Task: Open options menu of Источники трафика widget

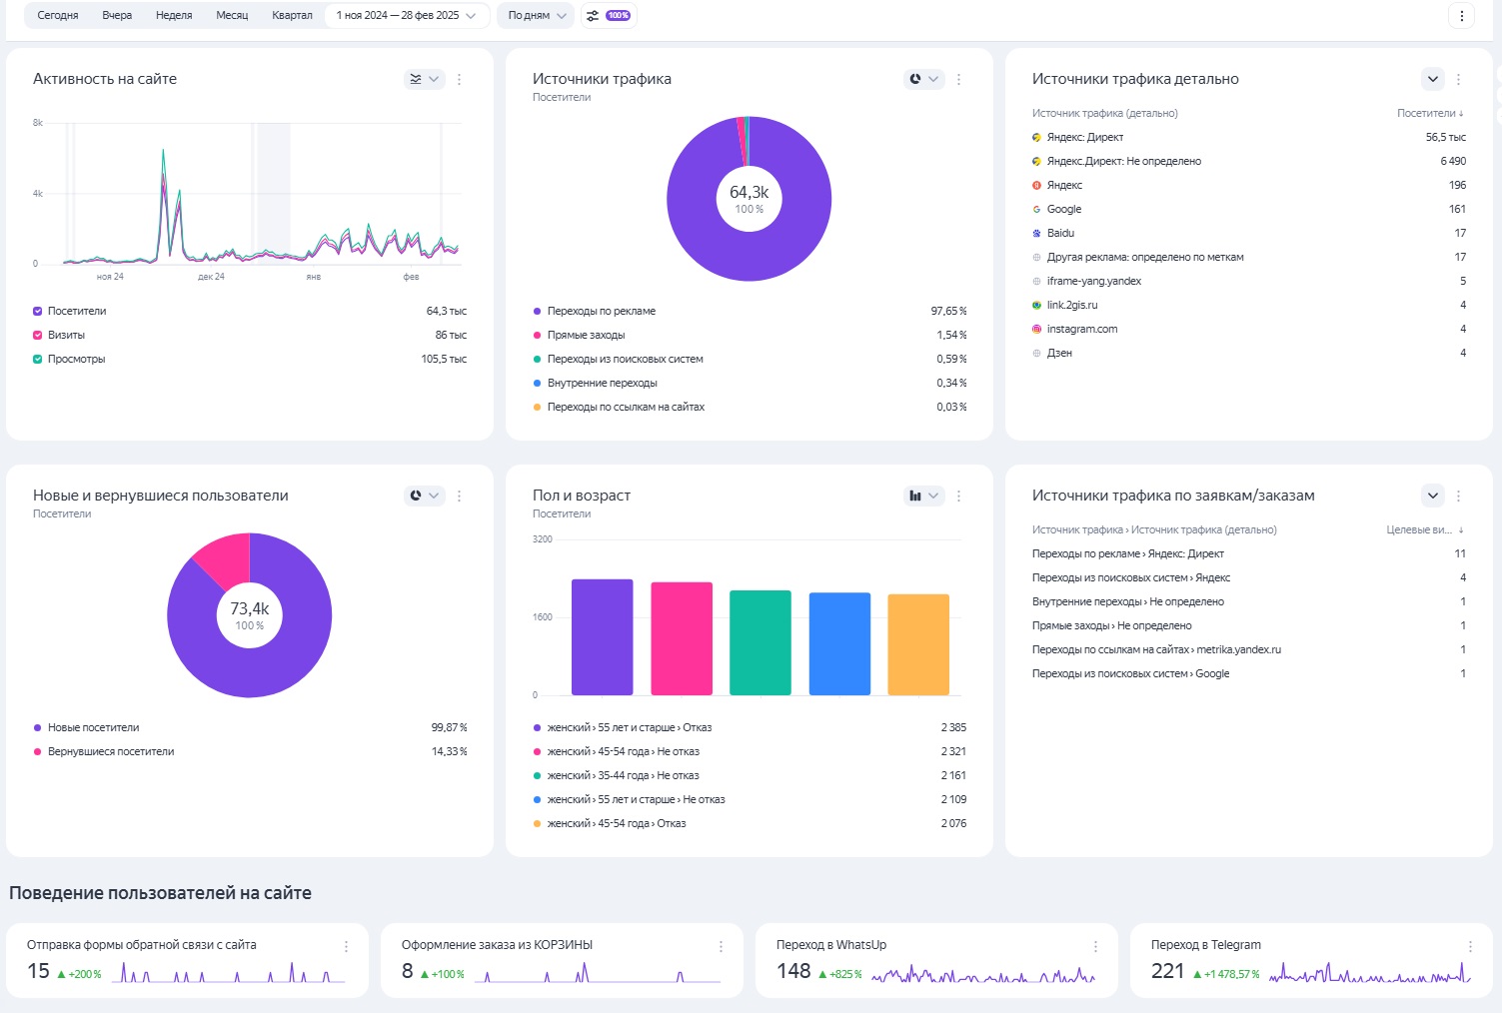Action: click(x=958, y=79)
